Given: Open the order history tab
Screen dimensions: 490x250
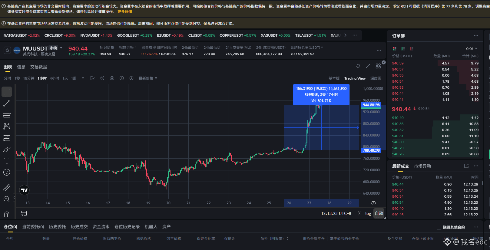Looking at the screenshot, I should click(x=58, y=227).
